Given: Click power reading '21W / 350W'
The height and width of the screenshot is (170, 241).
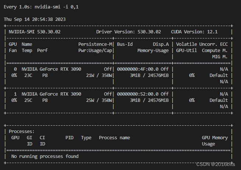Looking at the screenshot, I should [x=99, y=75].
